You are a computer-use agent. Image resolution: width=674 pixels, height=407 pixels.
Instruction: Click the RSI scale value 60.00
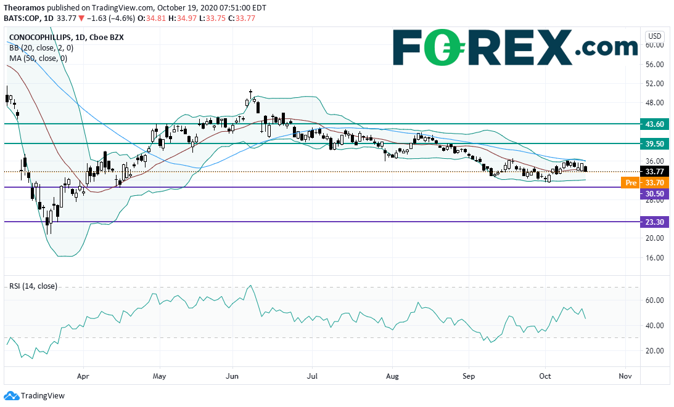pyautogui.click(x=655, y=300)
